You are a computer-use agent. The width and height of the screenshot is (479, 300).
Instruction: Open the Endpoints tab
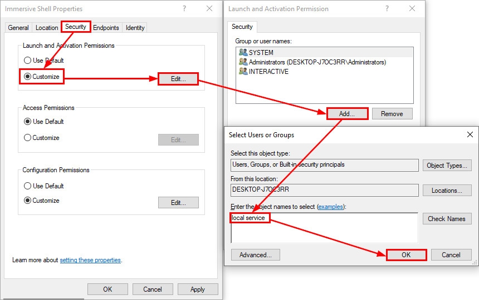click(106, 28)
